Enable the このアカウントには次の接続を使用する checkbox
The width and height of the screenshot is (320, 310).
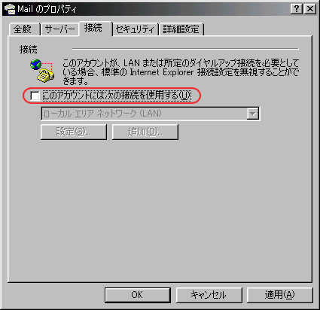(x=35, y=96)
